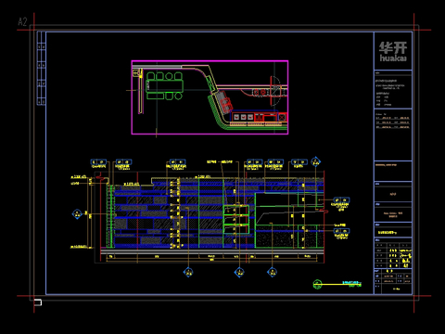
Task: Click the yellow drawing title text underline
Action: tap(341, 285)
